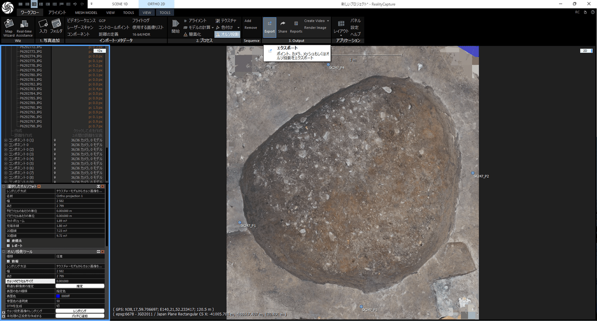Screen dimensions: 597x321
Task: Open the 表面の色の種類 value dropdown
Action: tap(80, 291)
